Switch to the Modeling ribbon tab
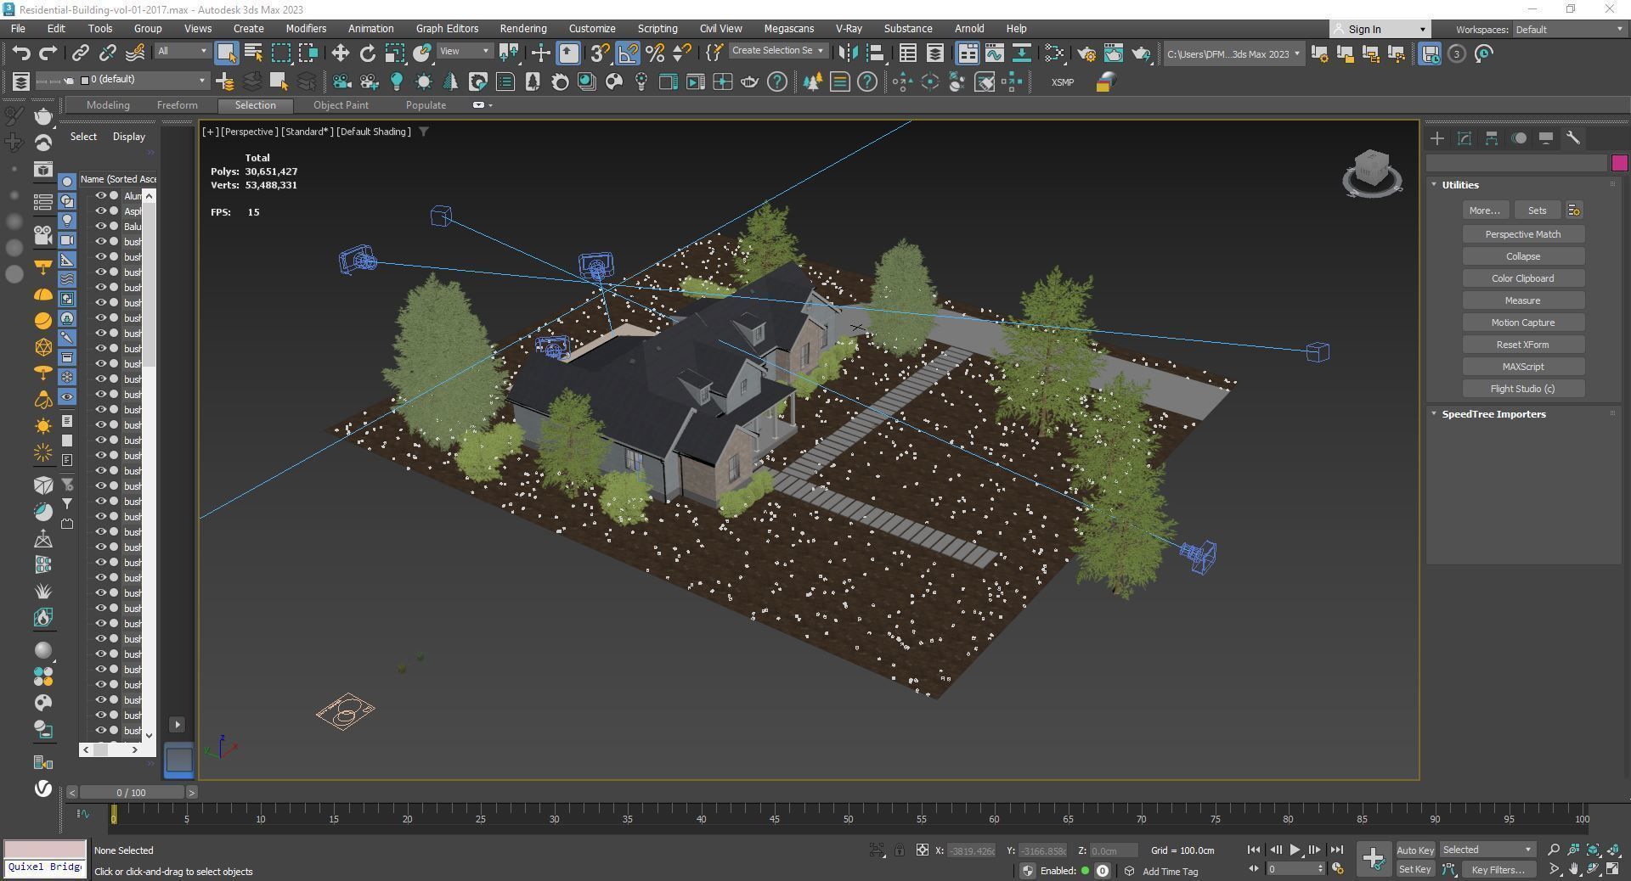The width and height of the screenshot is (1631, 881). [x=108, y=105]
